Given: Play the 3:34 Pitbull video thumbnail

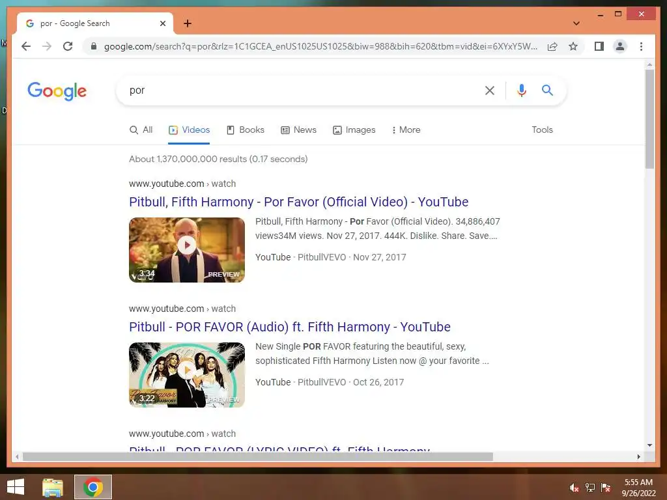Looking at the screenshot, I should click(x=187, y=249).
